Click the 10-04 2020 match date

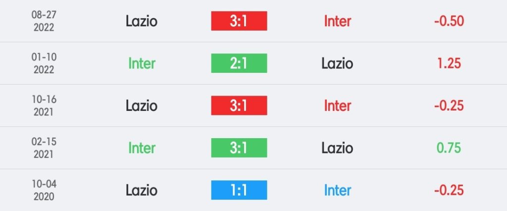coord(44,190)
